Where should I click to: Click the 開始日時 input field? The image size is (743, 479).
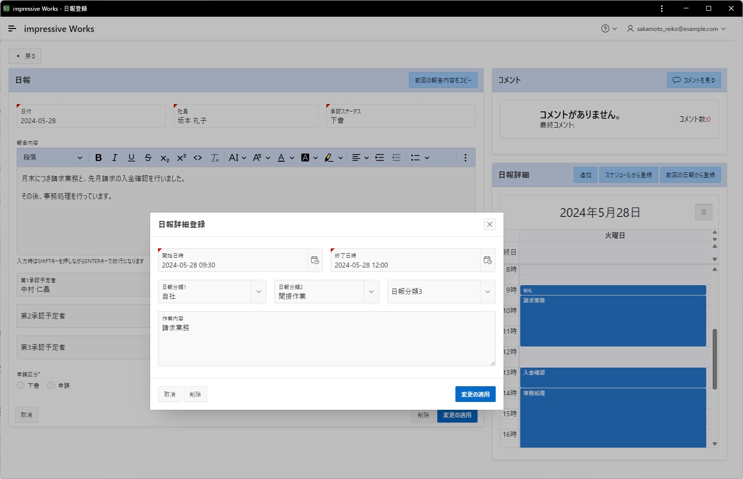click(233, 260)
